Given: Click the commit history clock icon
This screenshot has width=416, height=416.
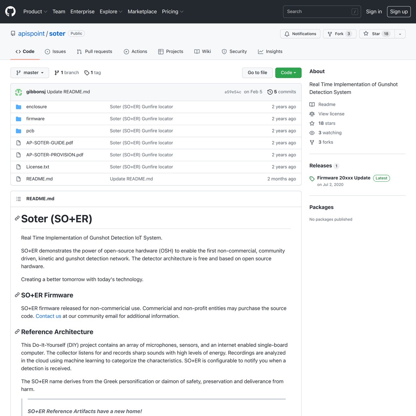Looking at the screenshot, I should pos(270,92).
